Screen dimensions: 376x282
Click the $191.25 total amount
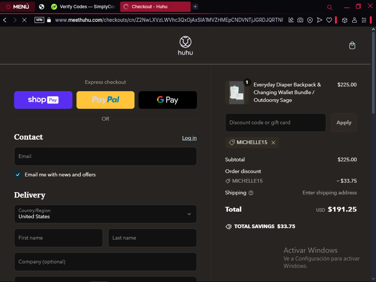342,209
